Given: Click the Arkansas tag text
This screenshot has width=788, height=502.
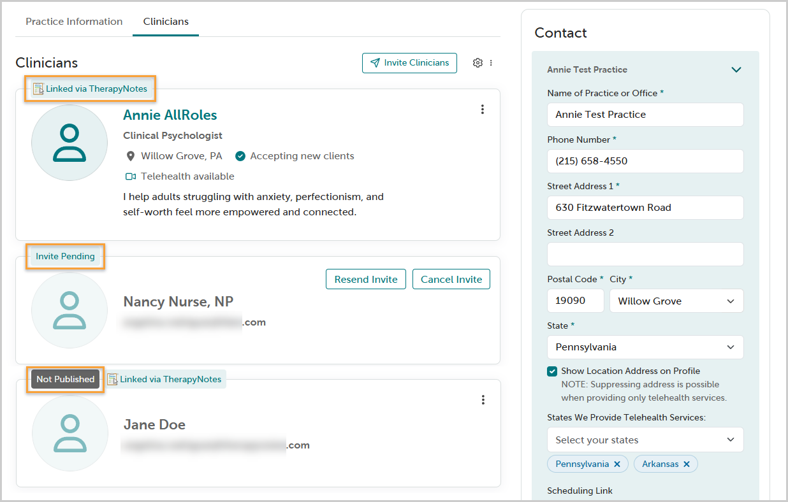Looking at the screenshot, I should [x=660, y=464].
